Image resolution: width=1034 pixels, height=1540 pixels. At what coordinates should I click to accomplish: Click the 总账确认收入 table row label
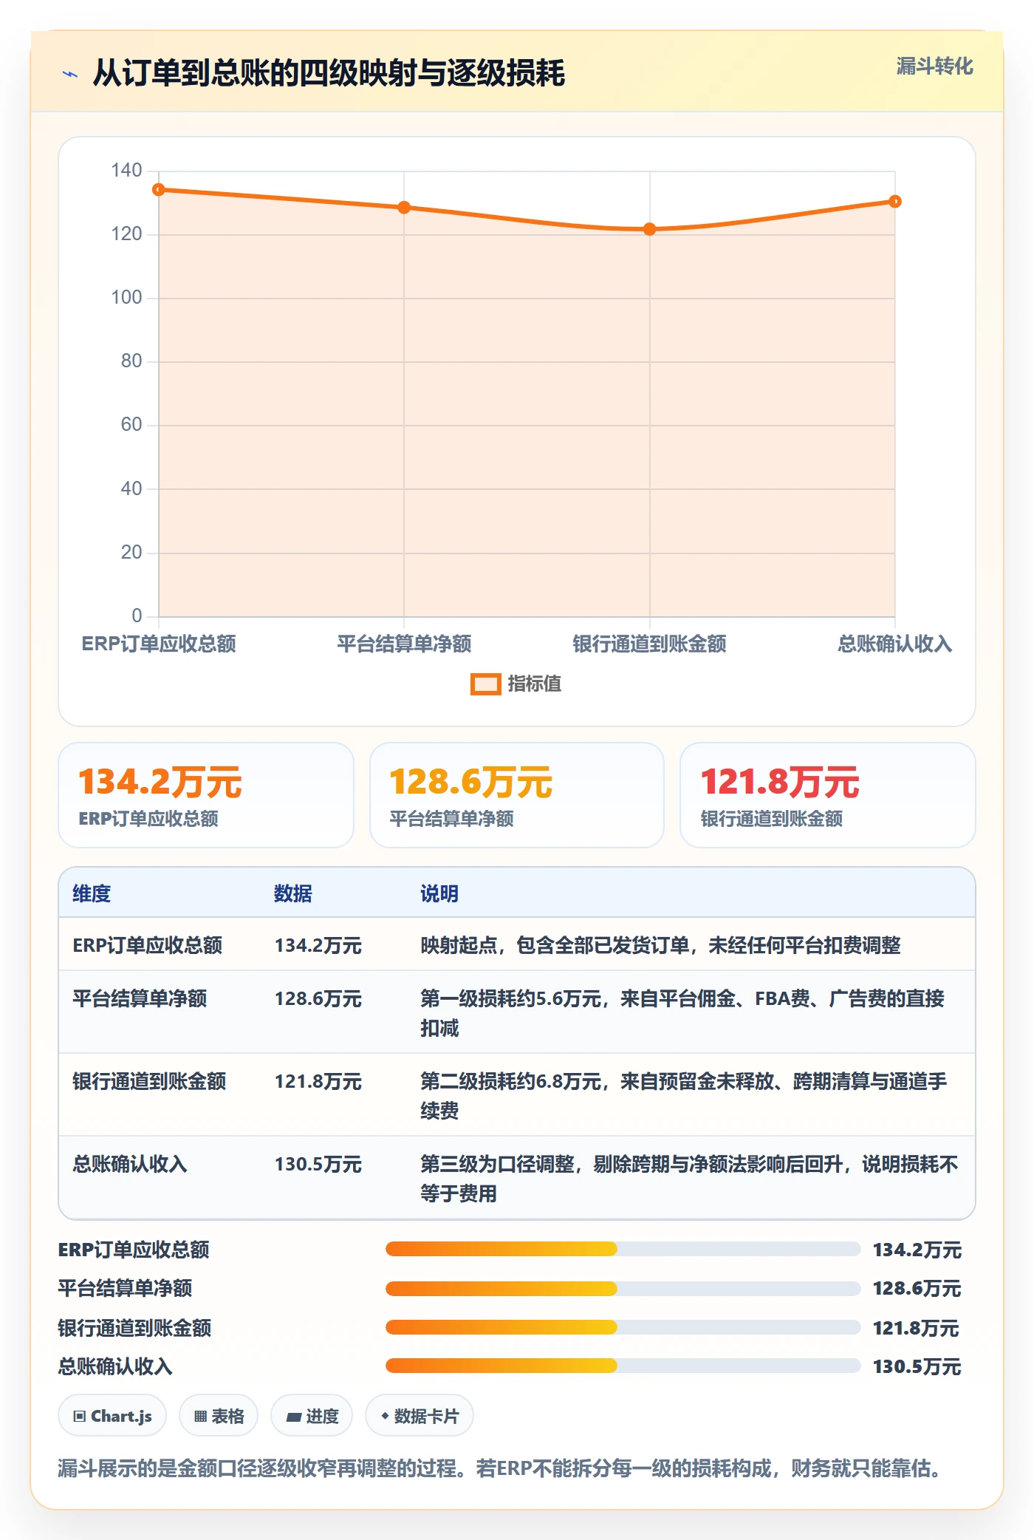coord(130,1164)
